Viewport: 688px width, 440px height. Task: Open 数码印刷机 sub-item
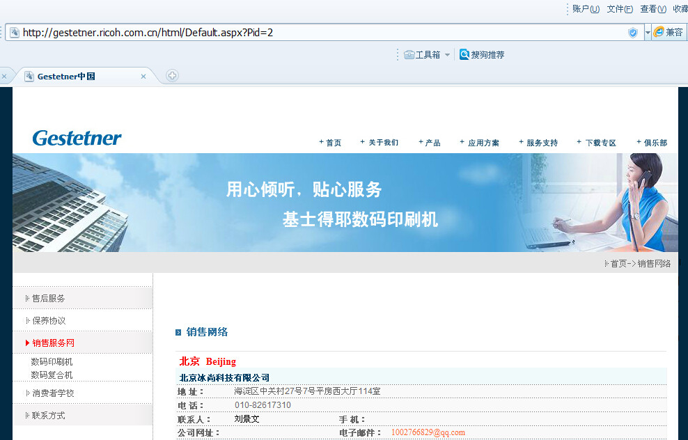point(52,362)
